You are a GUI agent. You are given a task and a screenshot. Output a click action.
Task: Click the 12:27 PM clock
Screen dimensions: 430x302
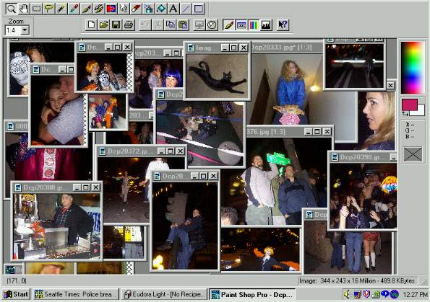pyautogui.click(x=416, y=295)
